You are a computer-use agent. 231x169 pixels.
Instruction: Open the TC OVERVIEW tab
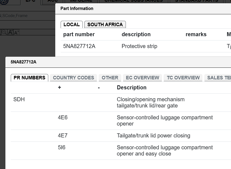(x=183, y=78)
